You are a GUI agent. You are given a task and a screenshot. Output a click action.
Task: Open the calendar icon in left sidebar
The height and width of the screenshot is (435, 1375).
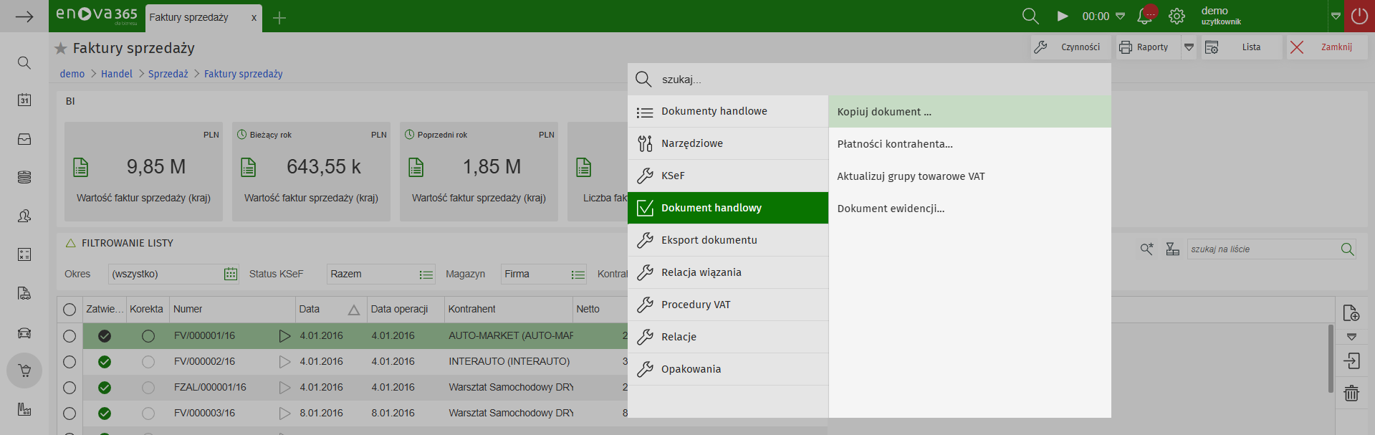click(24, 100)
